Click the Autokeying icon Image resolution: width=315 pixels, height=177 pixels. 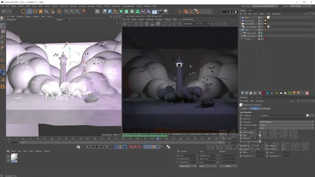[x=135, y=147]
